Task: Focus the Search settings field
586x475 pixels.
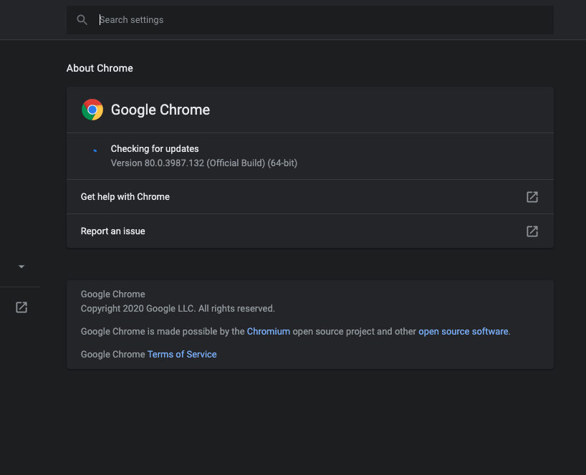Action: click(309, 20)
